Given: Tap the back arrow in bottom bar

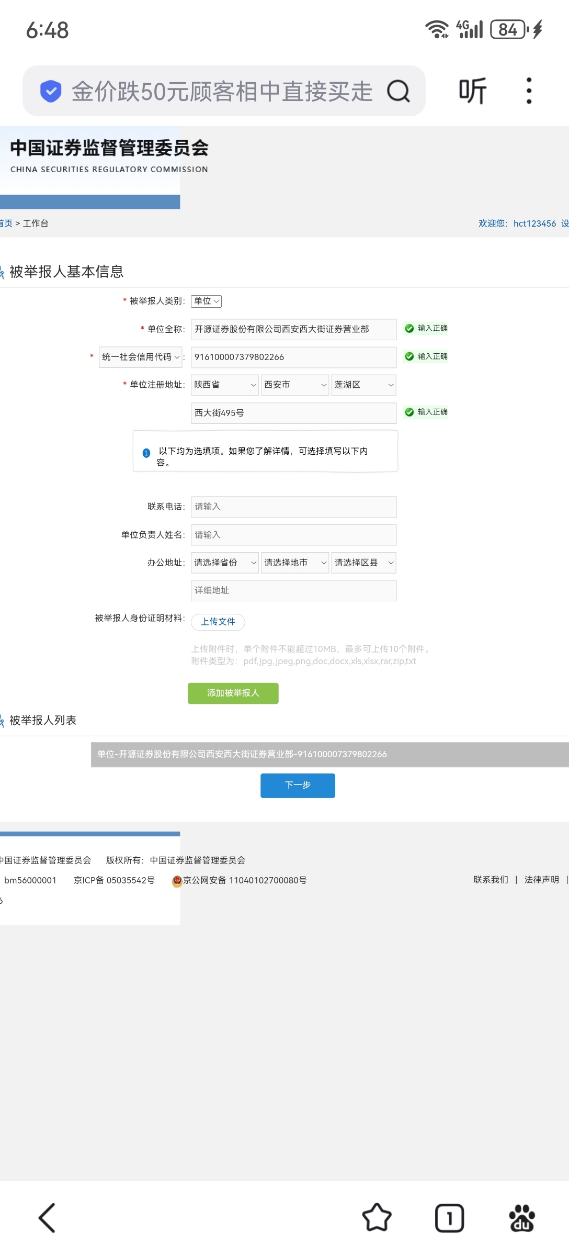Looking at the screenshot, I should [x=47, y=1218].
